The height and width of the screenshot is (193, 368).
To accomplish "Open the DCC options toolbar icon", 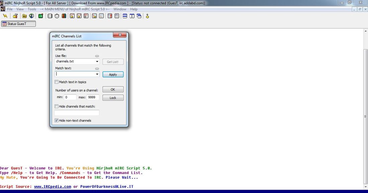I will (86, 16).
